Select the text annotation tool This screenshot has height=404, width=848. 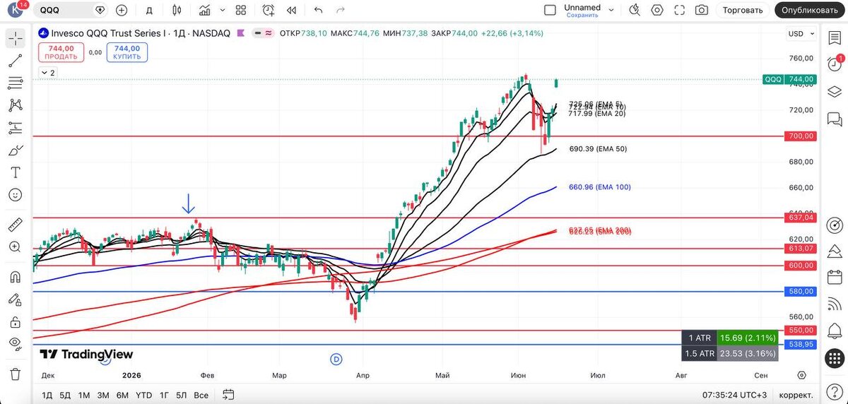click(x=15, y=172)
